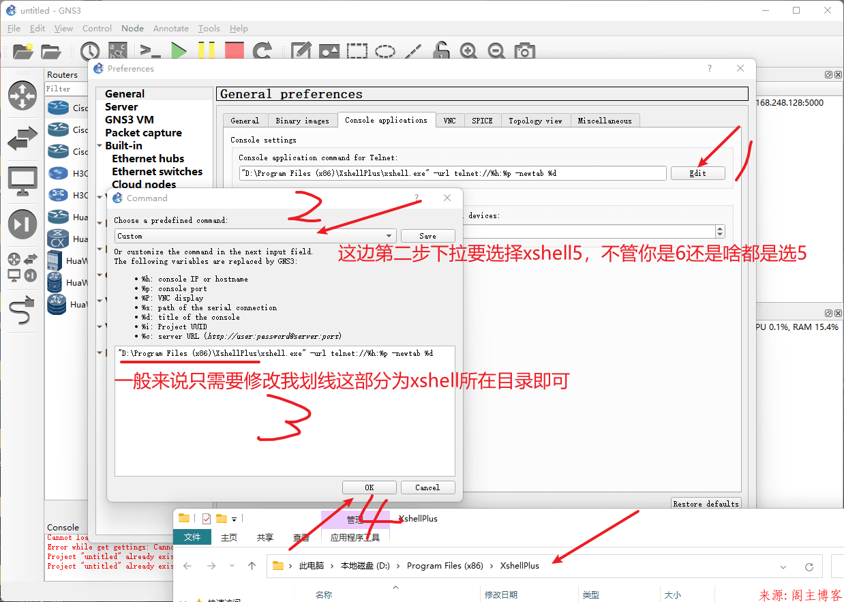Select Ethernet switches in the Preferences tree

[x=157, y=172]
